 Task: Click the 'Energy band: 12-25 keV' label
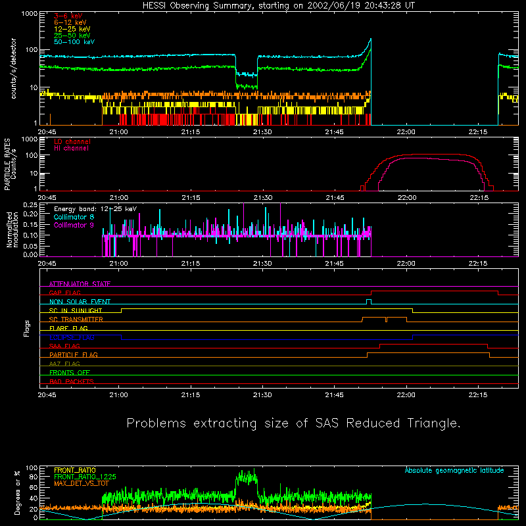point(95,209)
